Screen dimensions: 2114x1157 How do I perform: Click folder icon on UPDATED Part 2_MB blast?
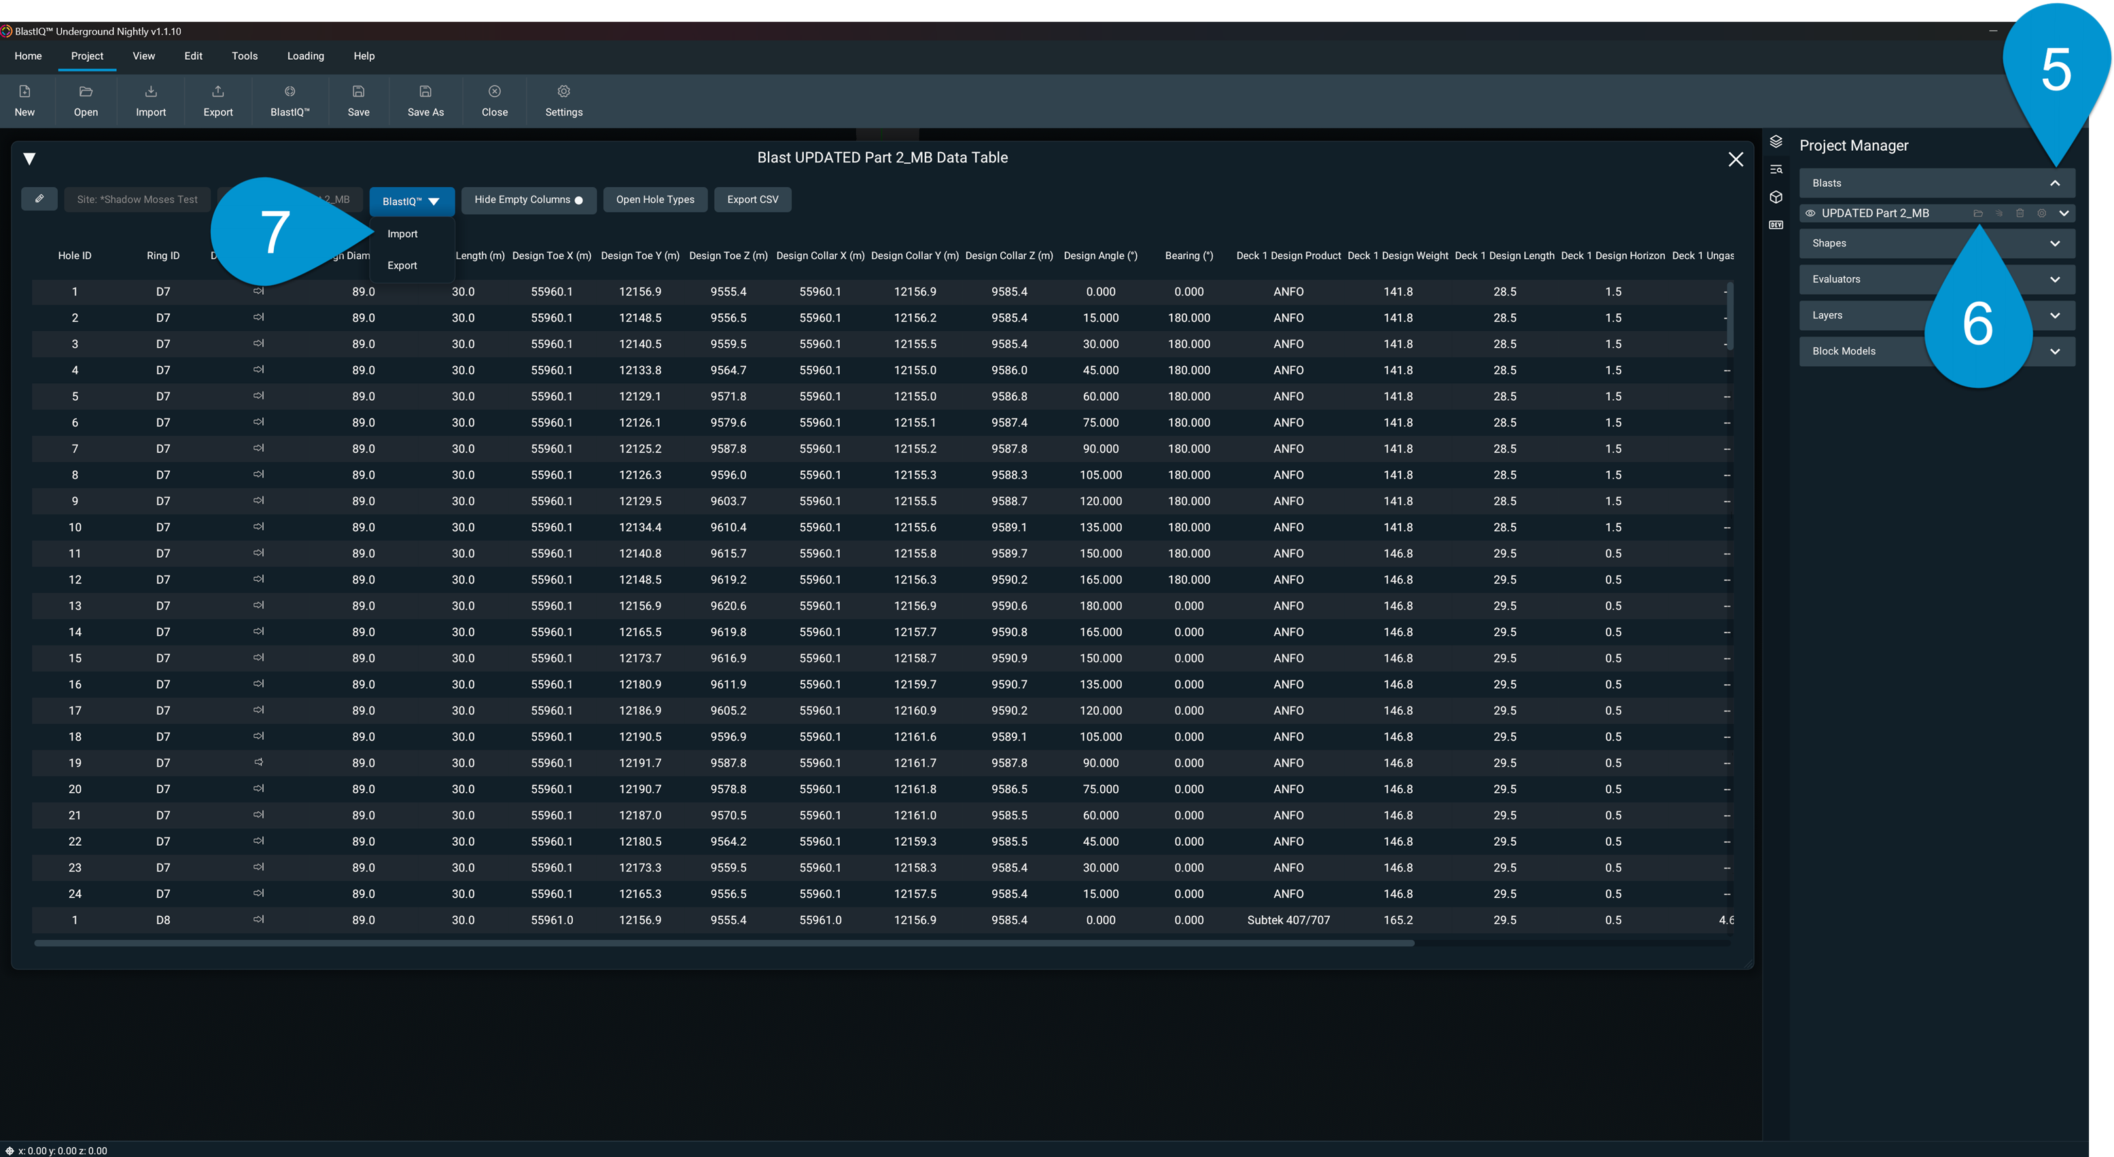[x=1978, y=213]
